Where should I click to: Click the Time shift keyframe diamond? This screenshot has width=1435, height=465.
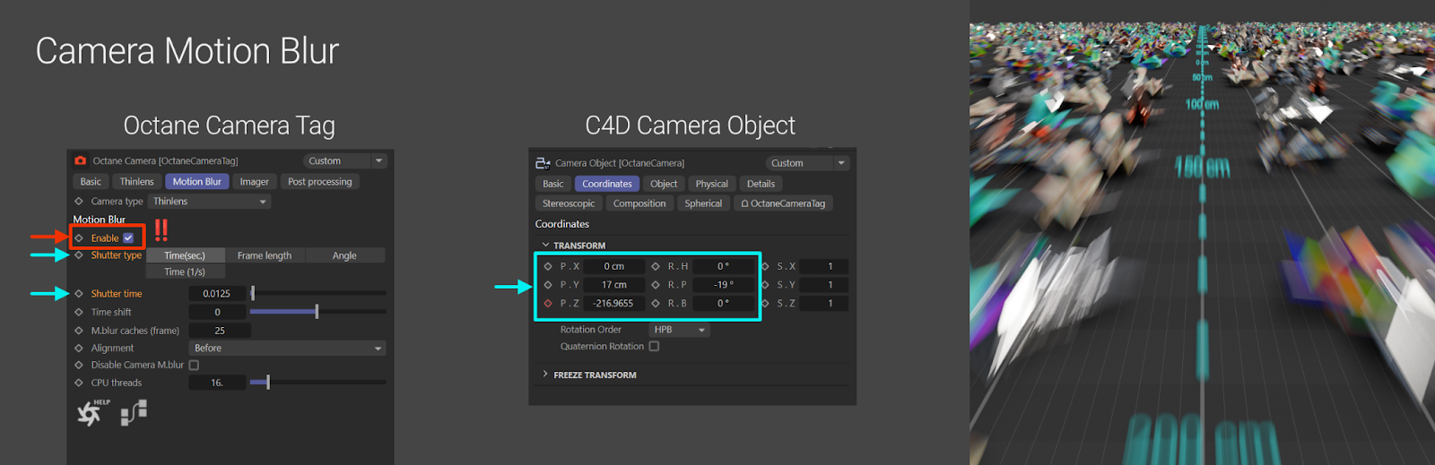79,312
